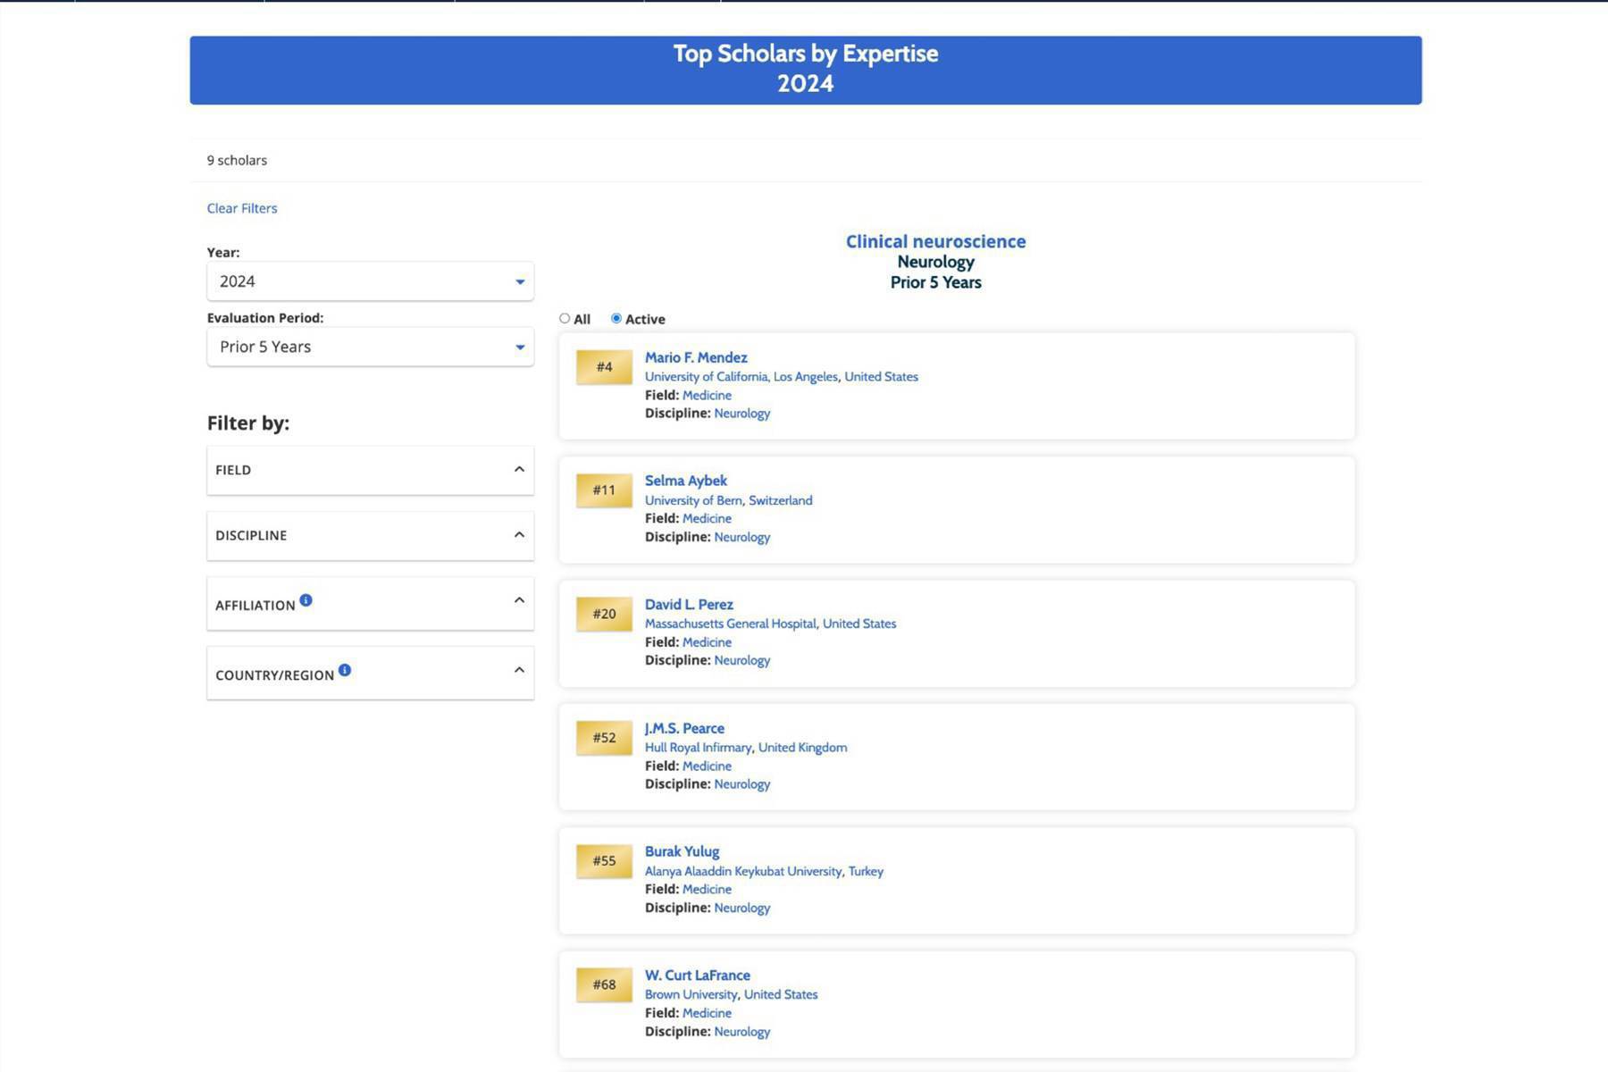Click Brown University link
Viewport: 1608px width, 1072px height.
[691, 994]
